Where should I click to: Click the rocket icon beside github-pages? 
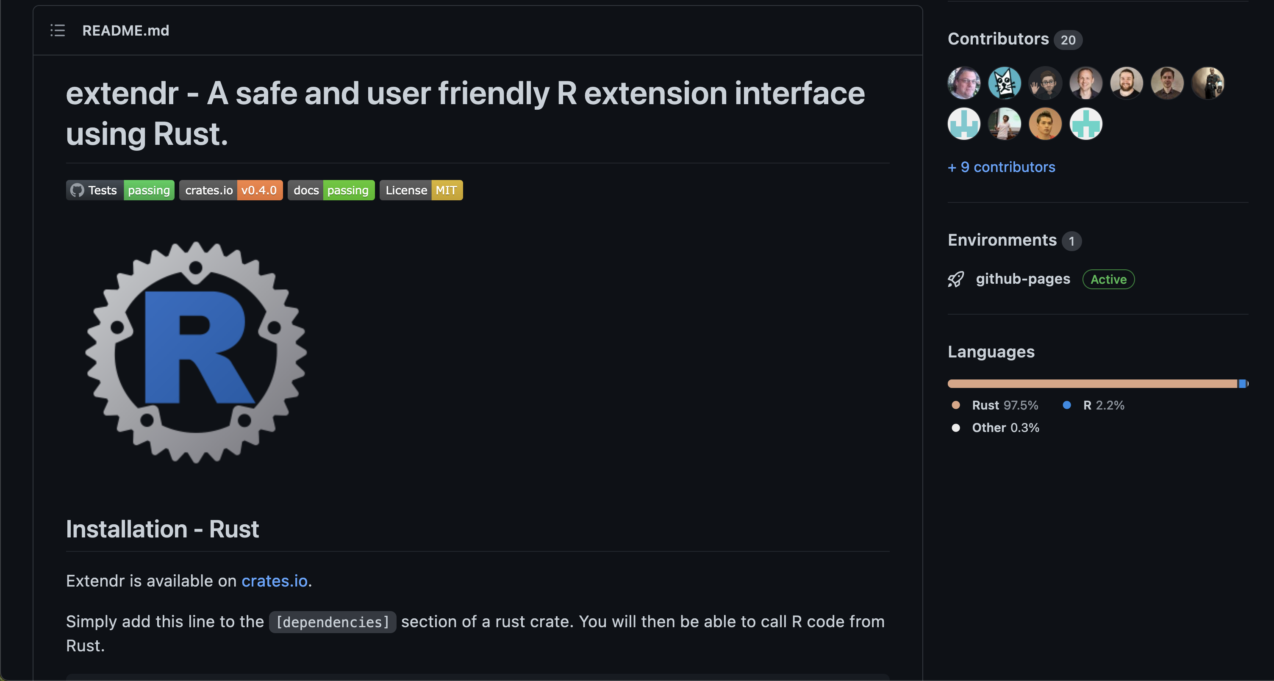coord(955,279)
